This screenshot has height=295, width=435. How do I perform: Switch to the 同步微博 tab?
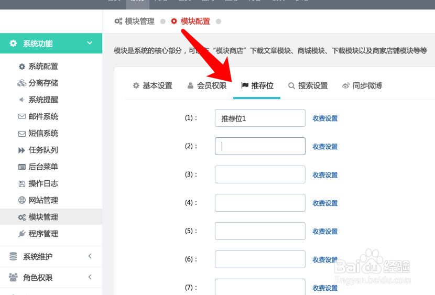[x=362, y=86]
